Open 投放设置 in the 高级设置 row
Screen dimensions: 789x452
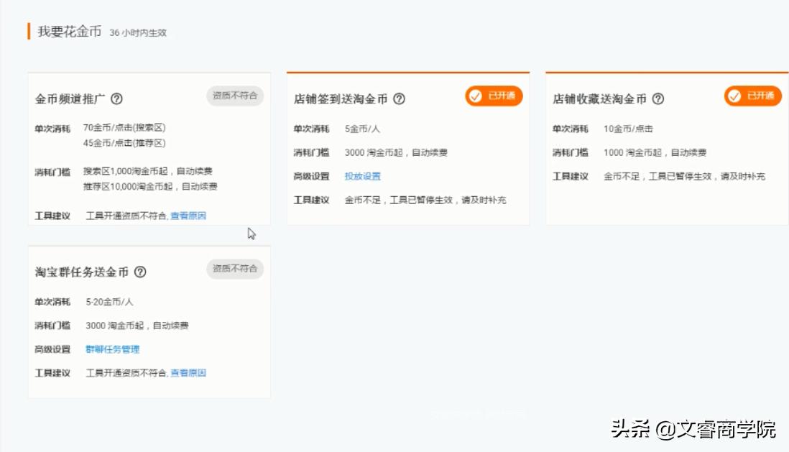pos(362,176)
